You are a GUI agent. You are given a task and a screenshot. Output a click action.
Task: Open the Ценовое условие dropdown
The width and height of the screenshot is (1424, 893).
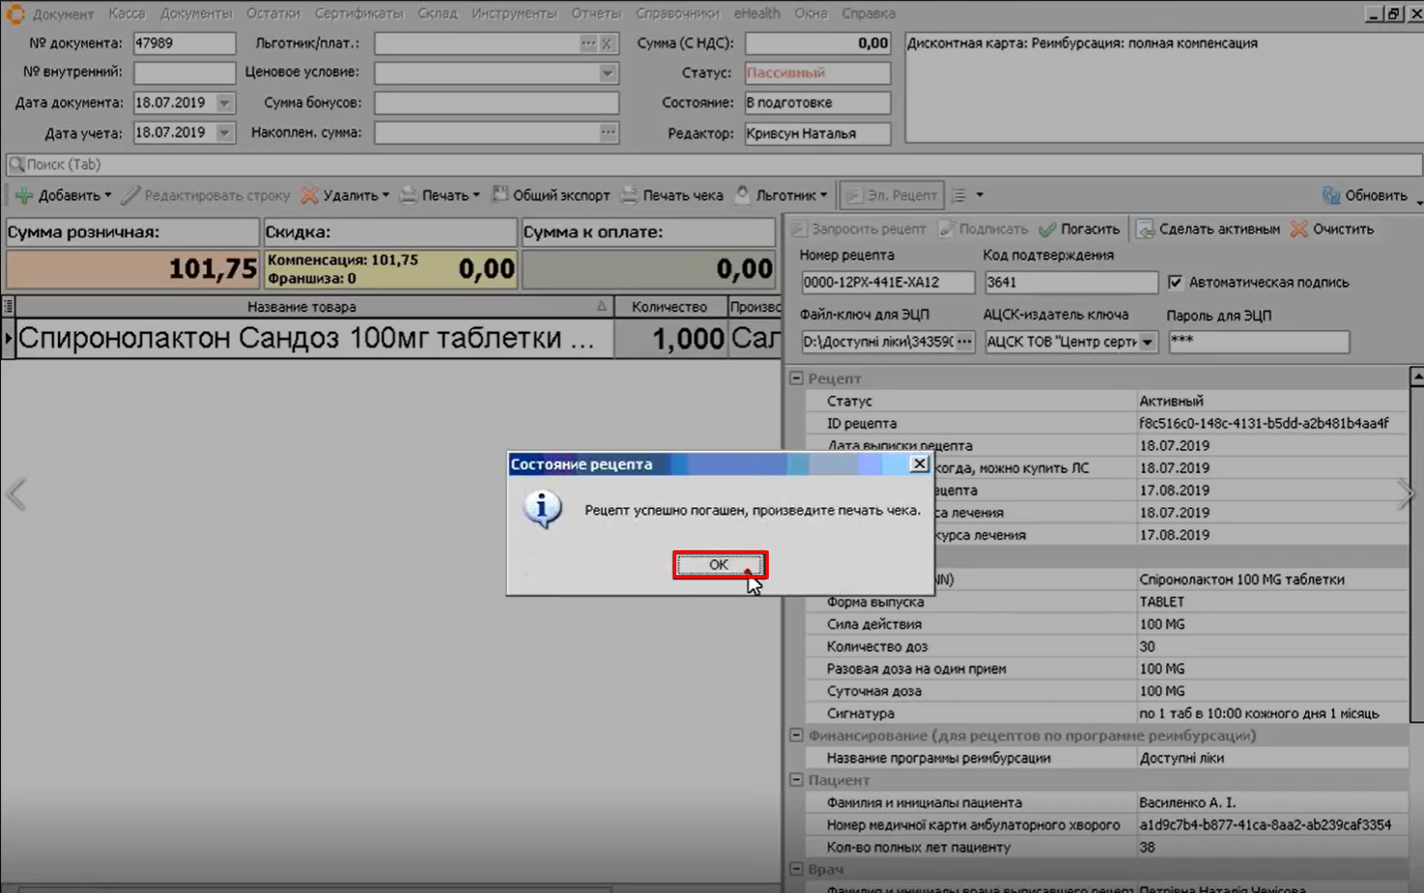608,73
